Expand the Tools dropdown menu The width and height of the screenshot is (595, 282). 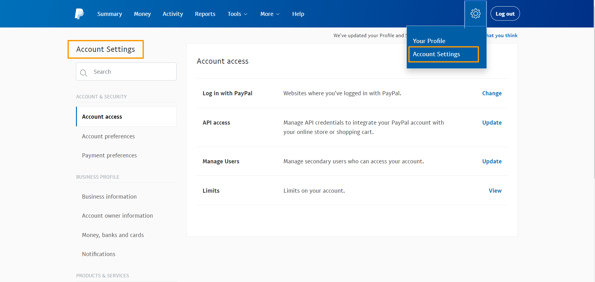pos(237,14)
